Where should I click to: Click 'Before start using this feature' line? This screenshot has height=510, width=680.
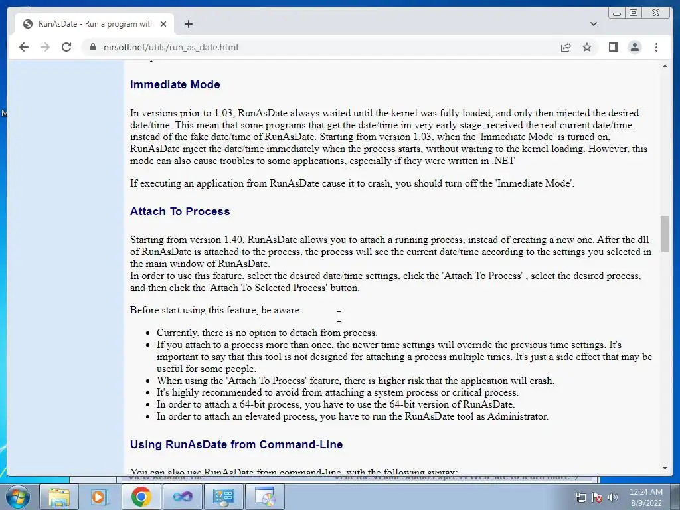coord(216,310)
